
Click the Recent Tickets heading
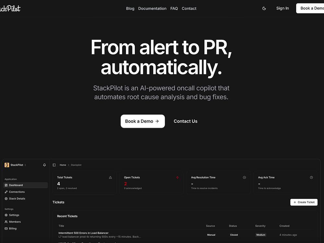67,216
